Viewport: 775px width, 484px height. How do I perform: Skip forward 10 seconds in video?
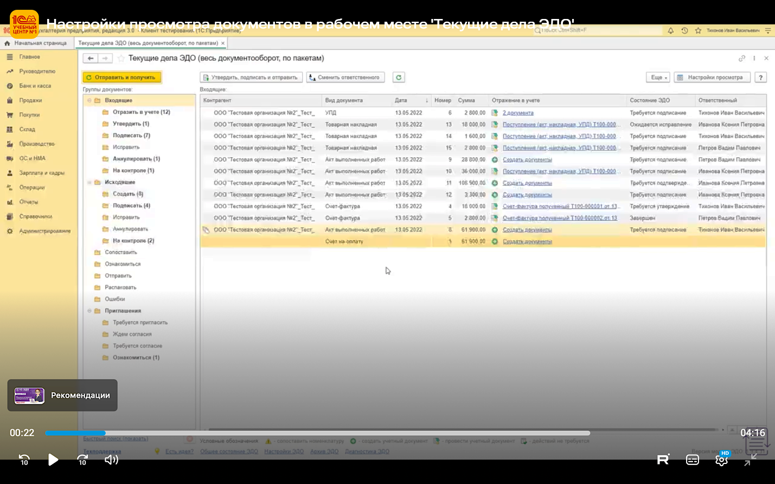click(x=82, y=460)
